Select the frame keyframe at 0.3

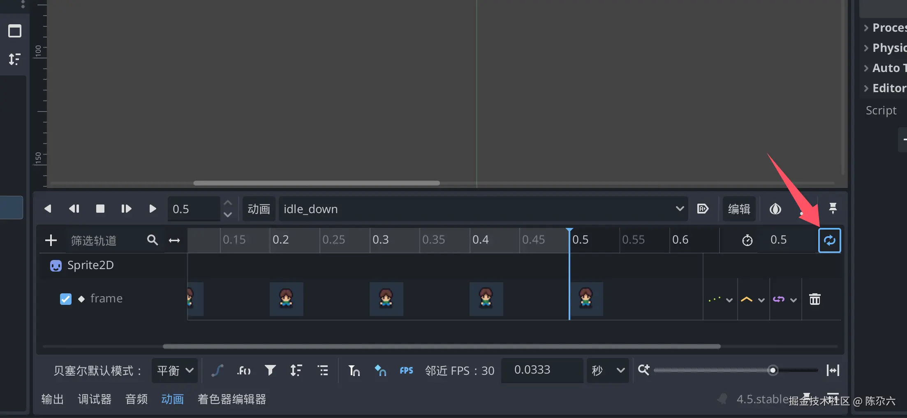point(386,299)
